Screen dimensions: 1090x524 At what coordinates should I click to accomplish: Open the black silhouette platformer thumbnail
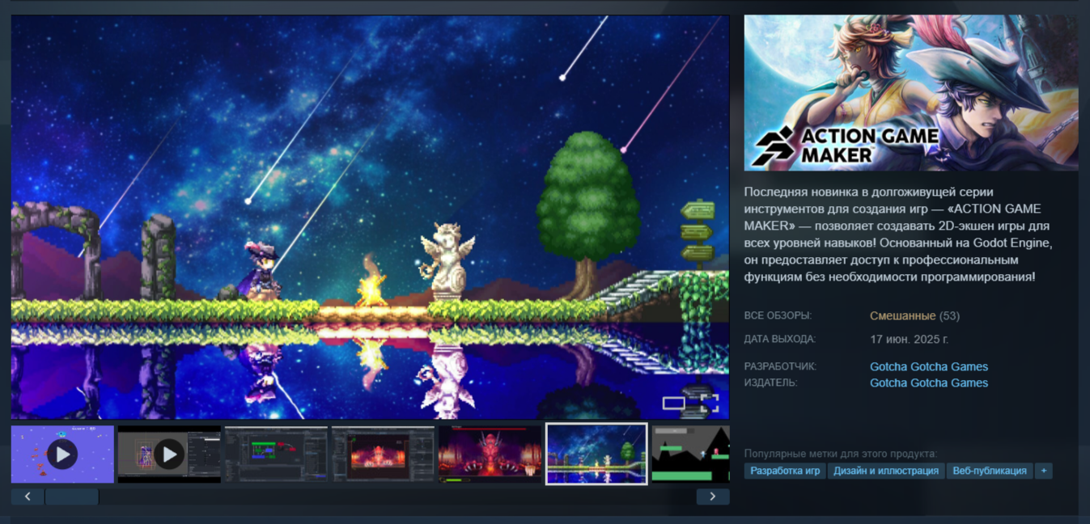point(690,454)
